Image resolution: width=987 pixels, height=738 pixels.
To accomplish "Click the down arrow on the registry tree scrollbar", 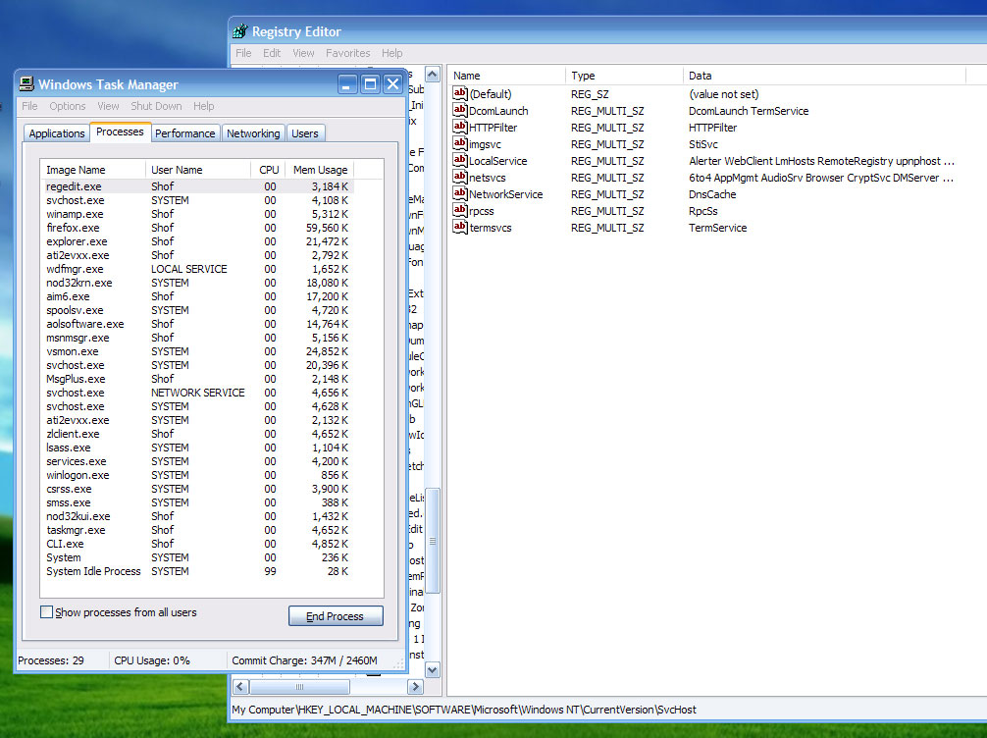I will coord(432,669).
